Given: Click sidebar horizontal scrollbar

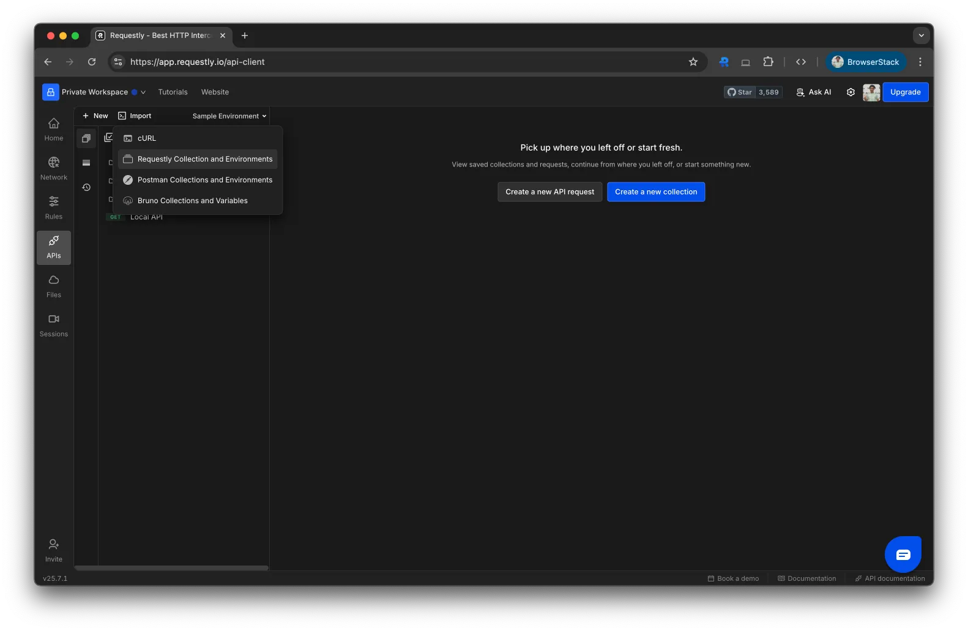Looking at the screenshot, I should coord(171,568).
